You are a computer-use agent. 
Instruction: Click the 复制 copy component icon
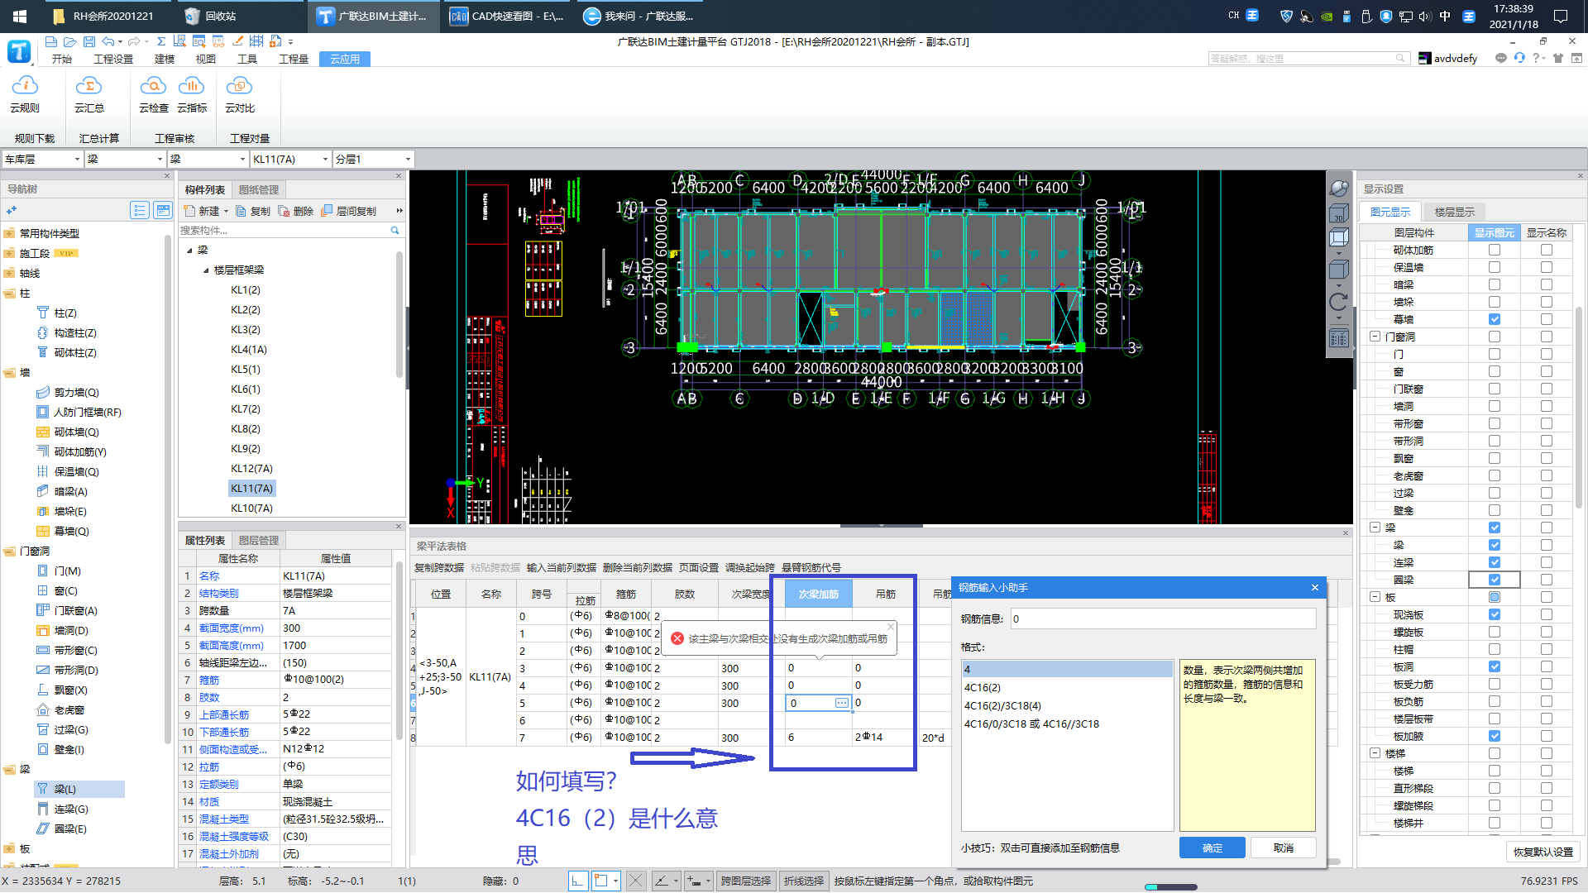(241, 211)
